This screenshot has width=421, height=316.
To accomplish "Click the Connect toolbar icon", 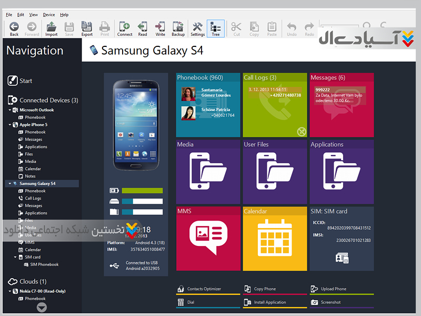I will [125, 28].
